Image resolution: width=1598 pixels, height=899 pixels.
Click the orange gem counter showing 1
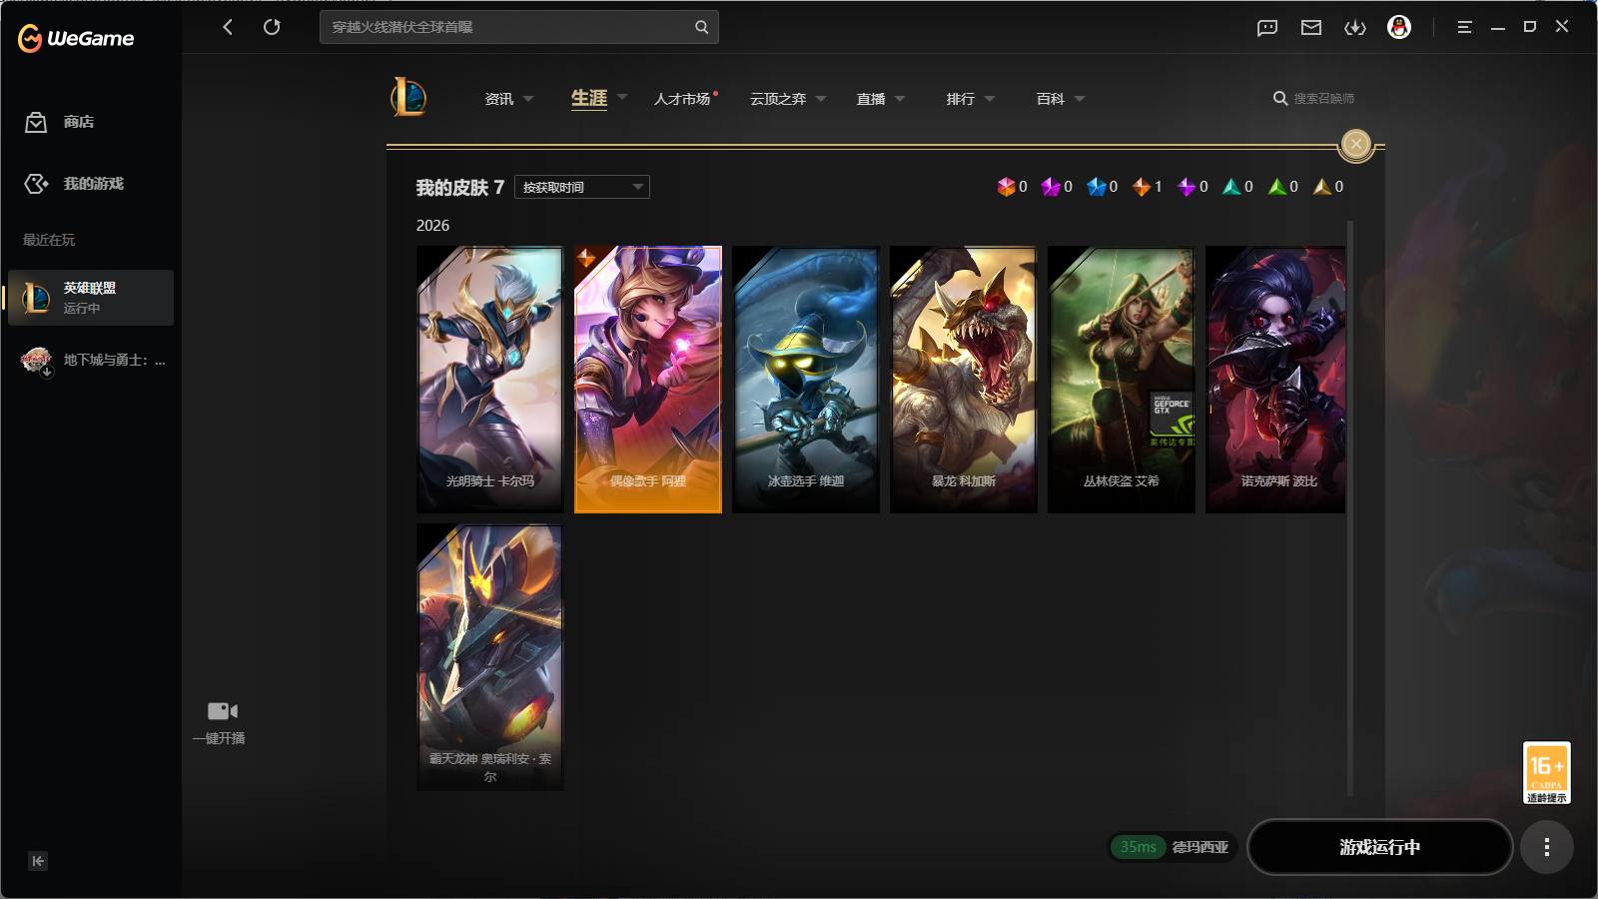(1142, 187)
